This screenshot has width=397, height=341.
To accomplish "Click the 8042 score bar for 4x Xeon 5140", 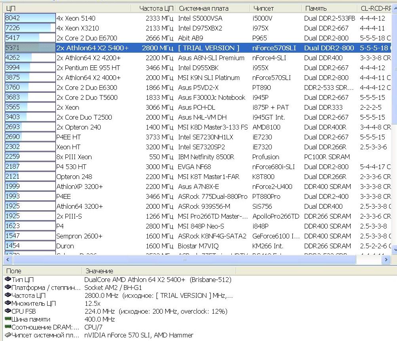I will pos(30,18).
